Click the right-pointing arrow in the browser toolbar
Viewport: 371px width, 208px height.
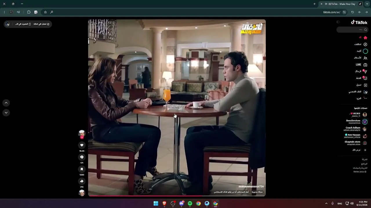point(366,12)
